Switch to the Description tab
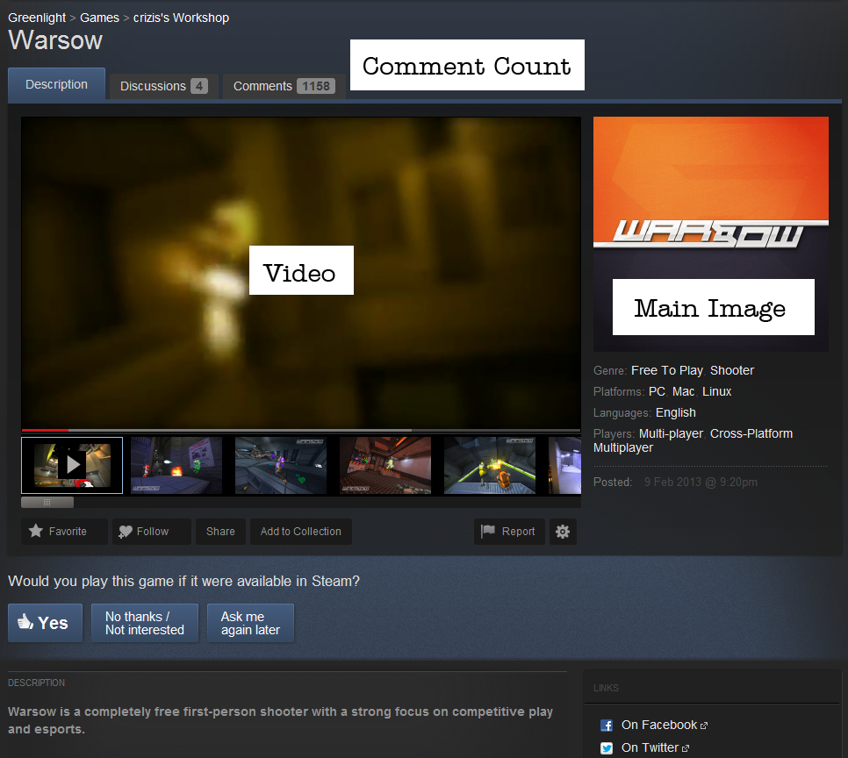The width and height of the screenshot is (848, 758). pos(56,84)
